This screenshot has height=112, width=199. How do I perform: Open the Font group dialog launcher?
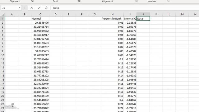pos(79,1)
